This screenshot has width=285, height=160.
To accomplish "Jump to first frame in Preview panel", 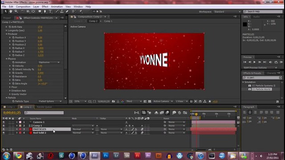I will pos(244,62).
